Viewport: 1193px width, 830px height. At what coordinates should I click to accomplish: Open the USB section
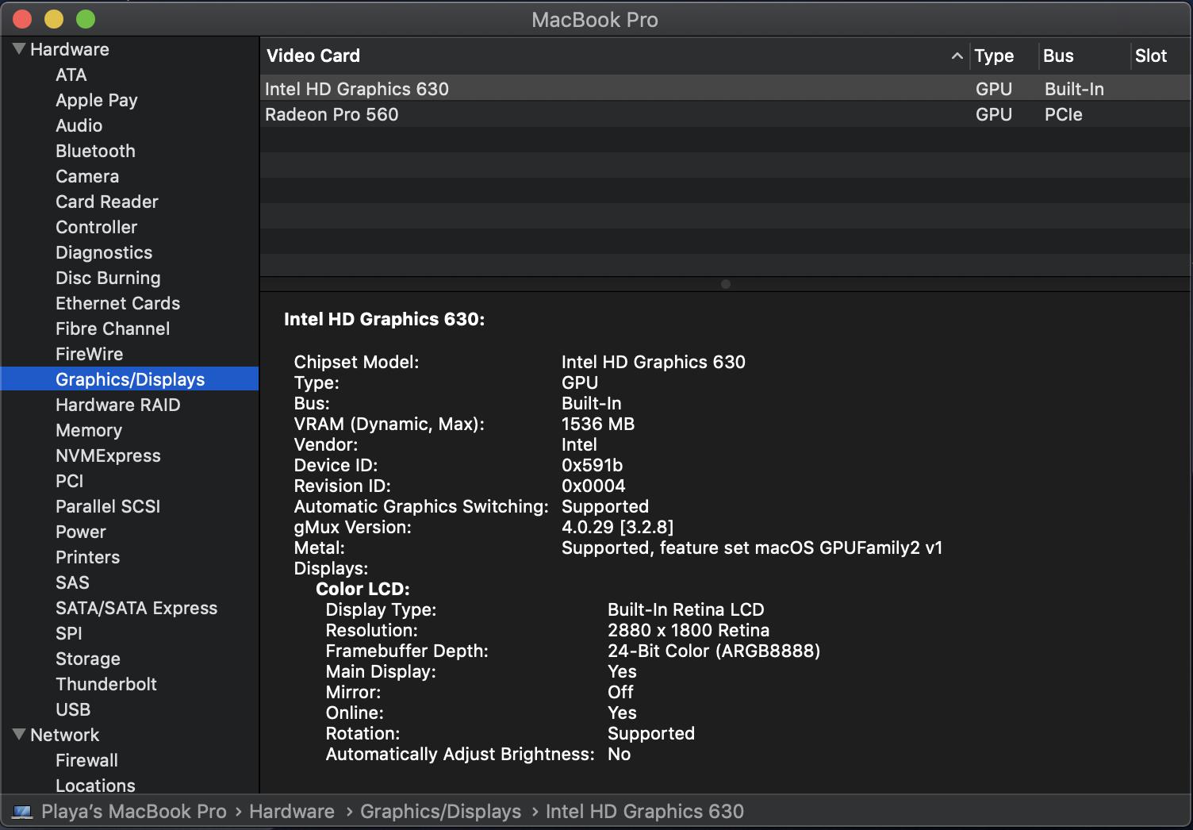click(x=73, y=709)
